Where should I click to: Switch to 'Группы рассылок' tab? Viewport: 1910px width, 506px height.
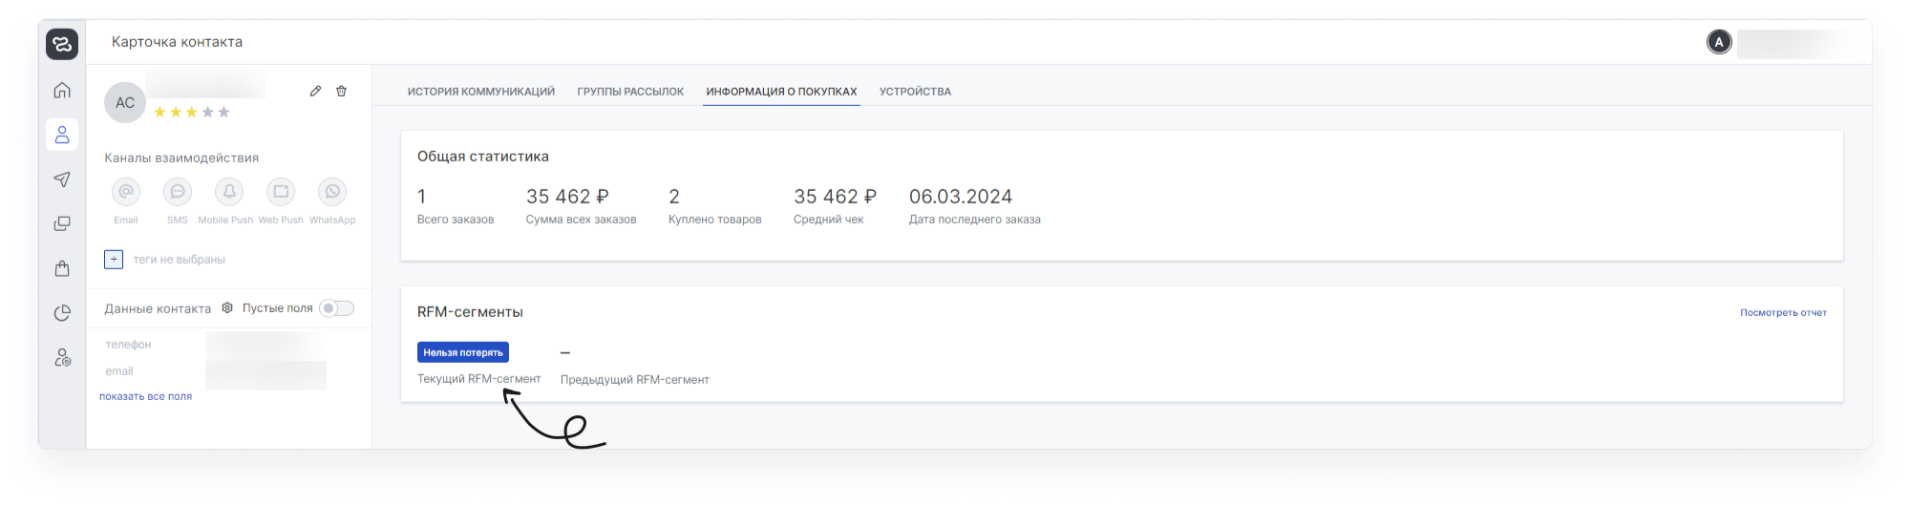pyautogui.click(x=630, y=92)
